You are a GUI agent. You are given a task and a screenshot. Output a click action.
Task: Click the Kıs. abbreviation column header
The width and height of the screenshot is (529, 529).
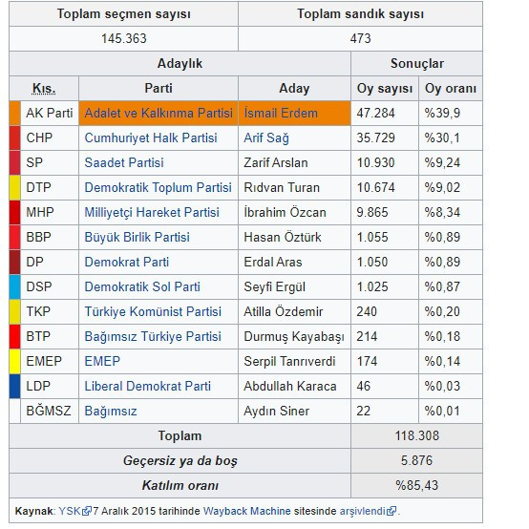(44, 89)
